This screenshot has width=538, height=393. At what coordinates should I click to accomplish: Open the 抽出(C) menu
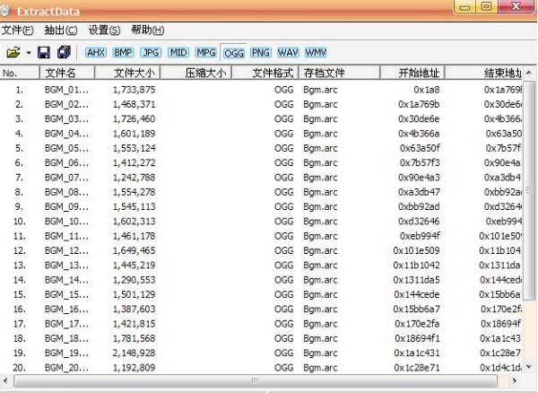pyautogui.click(x=61, y=31)
